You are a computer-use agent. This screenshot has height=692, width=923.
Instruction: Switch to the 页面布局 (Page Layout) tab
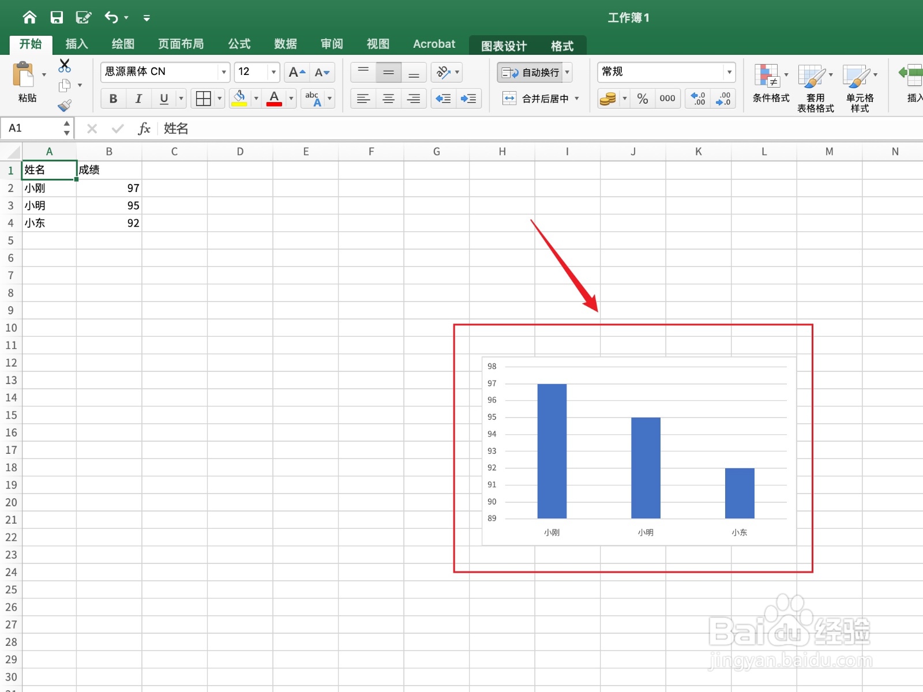181,44
